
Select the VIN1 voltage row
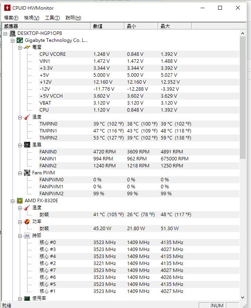(139, 61)
